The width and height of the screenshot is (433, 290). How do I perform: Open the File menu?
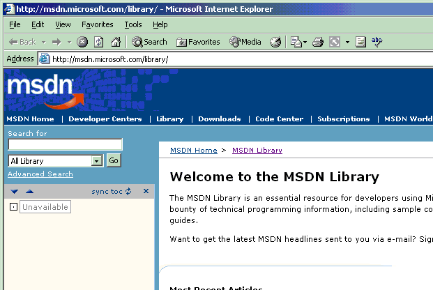[x=15, y=24]
